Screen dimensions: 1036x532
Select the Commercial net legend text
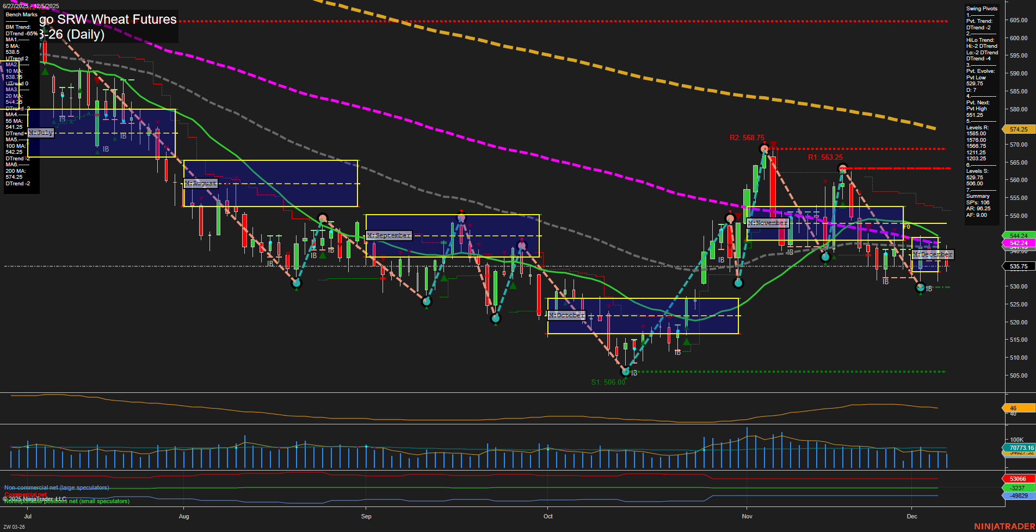point(27,495)
